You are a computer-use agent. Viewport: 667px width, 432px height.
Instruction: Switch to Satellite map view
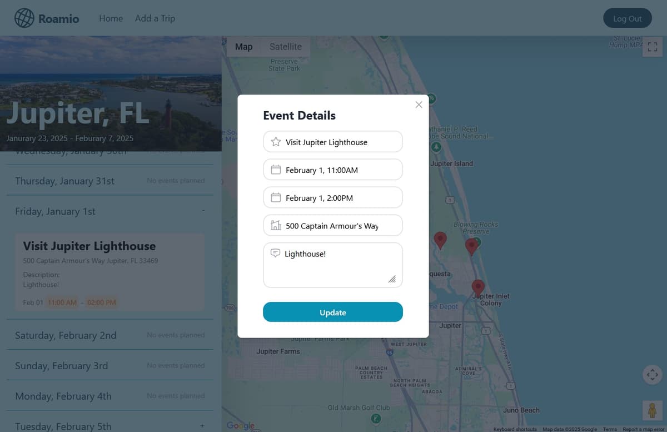(285, 47)
